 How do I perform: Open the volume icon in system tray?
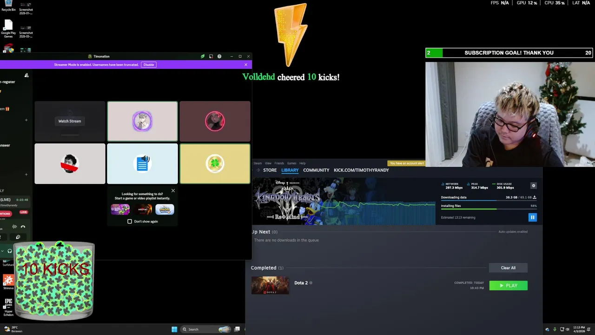(x=567, y=329)
